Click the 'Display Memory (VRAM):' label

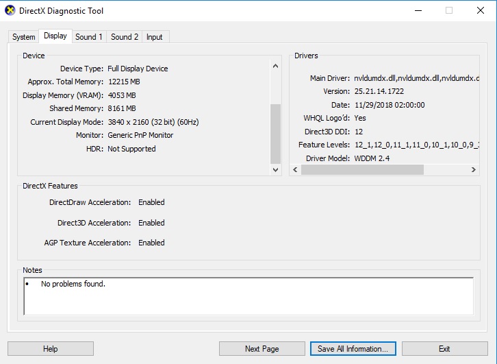point(63,95)
